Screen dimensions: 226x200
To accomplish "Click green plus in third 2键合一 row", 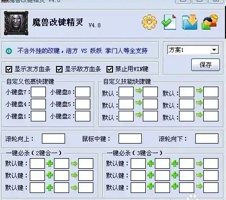I will pyautogui.click(x=49, y=187).
